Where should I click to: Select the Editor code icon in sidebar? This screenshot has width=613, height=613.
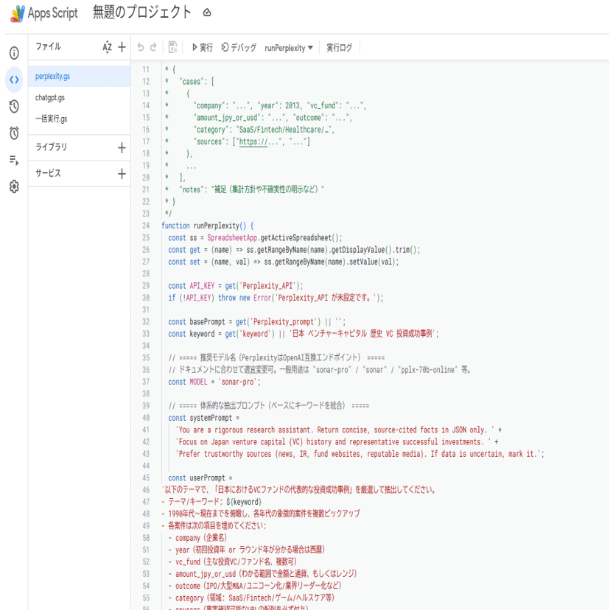click(x=14, y=80)
